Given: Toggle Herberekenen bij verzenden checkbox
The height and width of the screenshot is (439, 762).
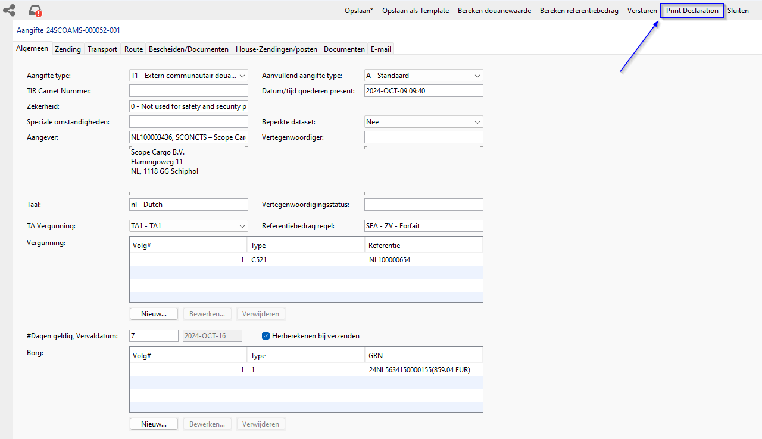Looking at the screenshot, I should pyautogui.click(x=266, y=336).
